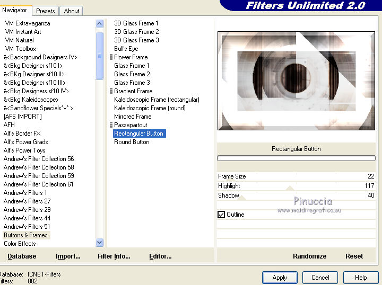382x285 pixels.
Task: Select the VM Instant Art category
Action: tap(23, 32)
